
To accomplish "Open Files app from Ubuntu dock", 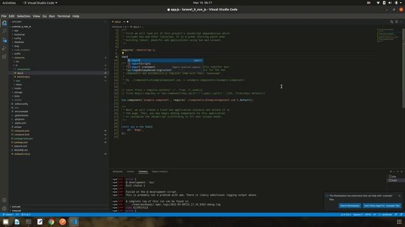I will click(x=6, y=222).
